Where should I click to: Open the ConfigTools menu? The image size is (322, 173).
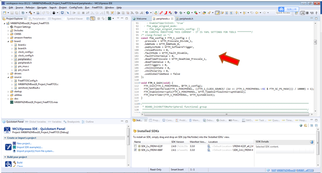coord(76,7)
